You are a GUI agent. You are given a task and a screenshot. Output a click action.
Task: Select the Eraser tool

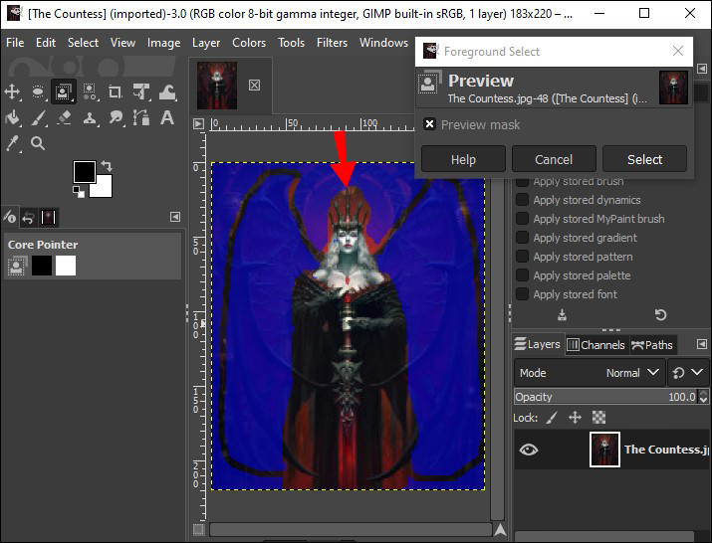[x=65, y=117]
